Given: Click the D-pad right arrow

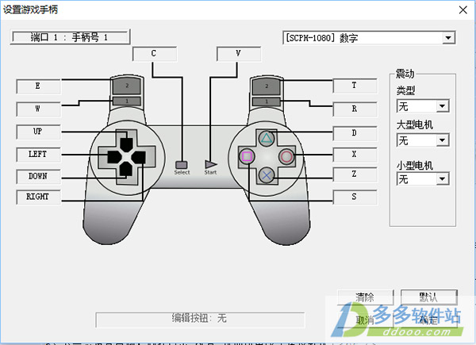Looking at the screenshot, I should 138,157.
